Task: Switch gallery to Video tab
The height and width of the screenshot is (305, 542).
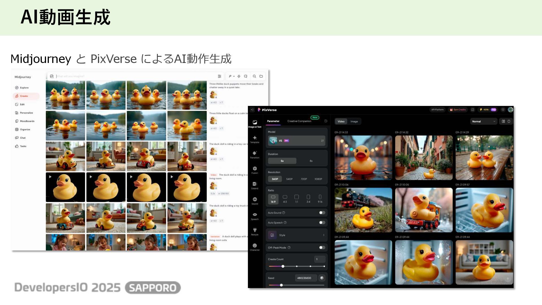Action: tap(341, 121)
